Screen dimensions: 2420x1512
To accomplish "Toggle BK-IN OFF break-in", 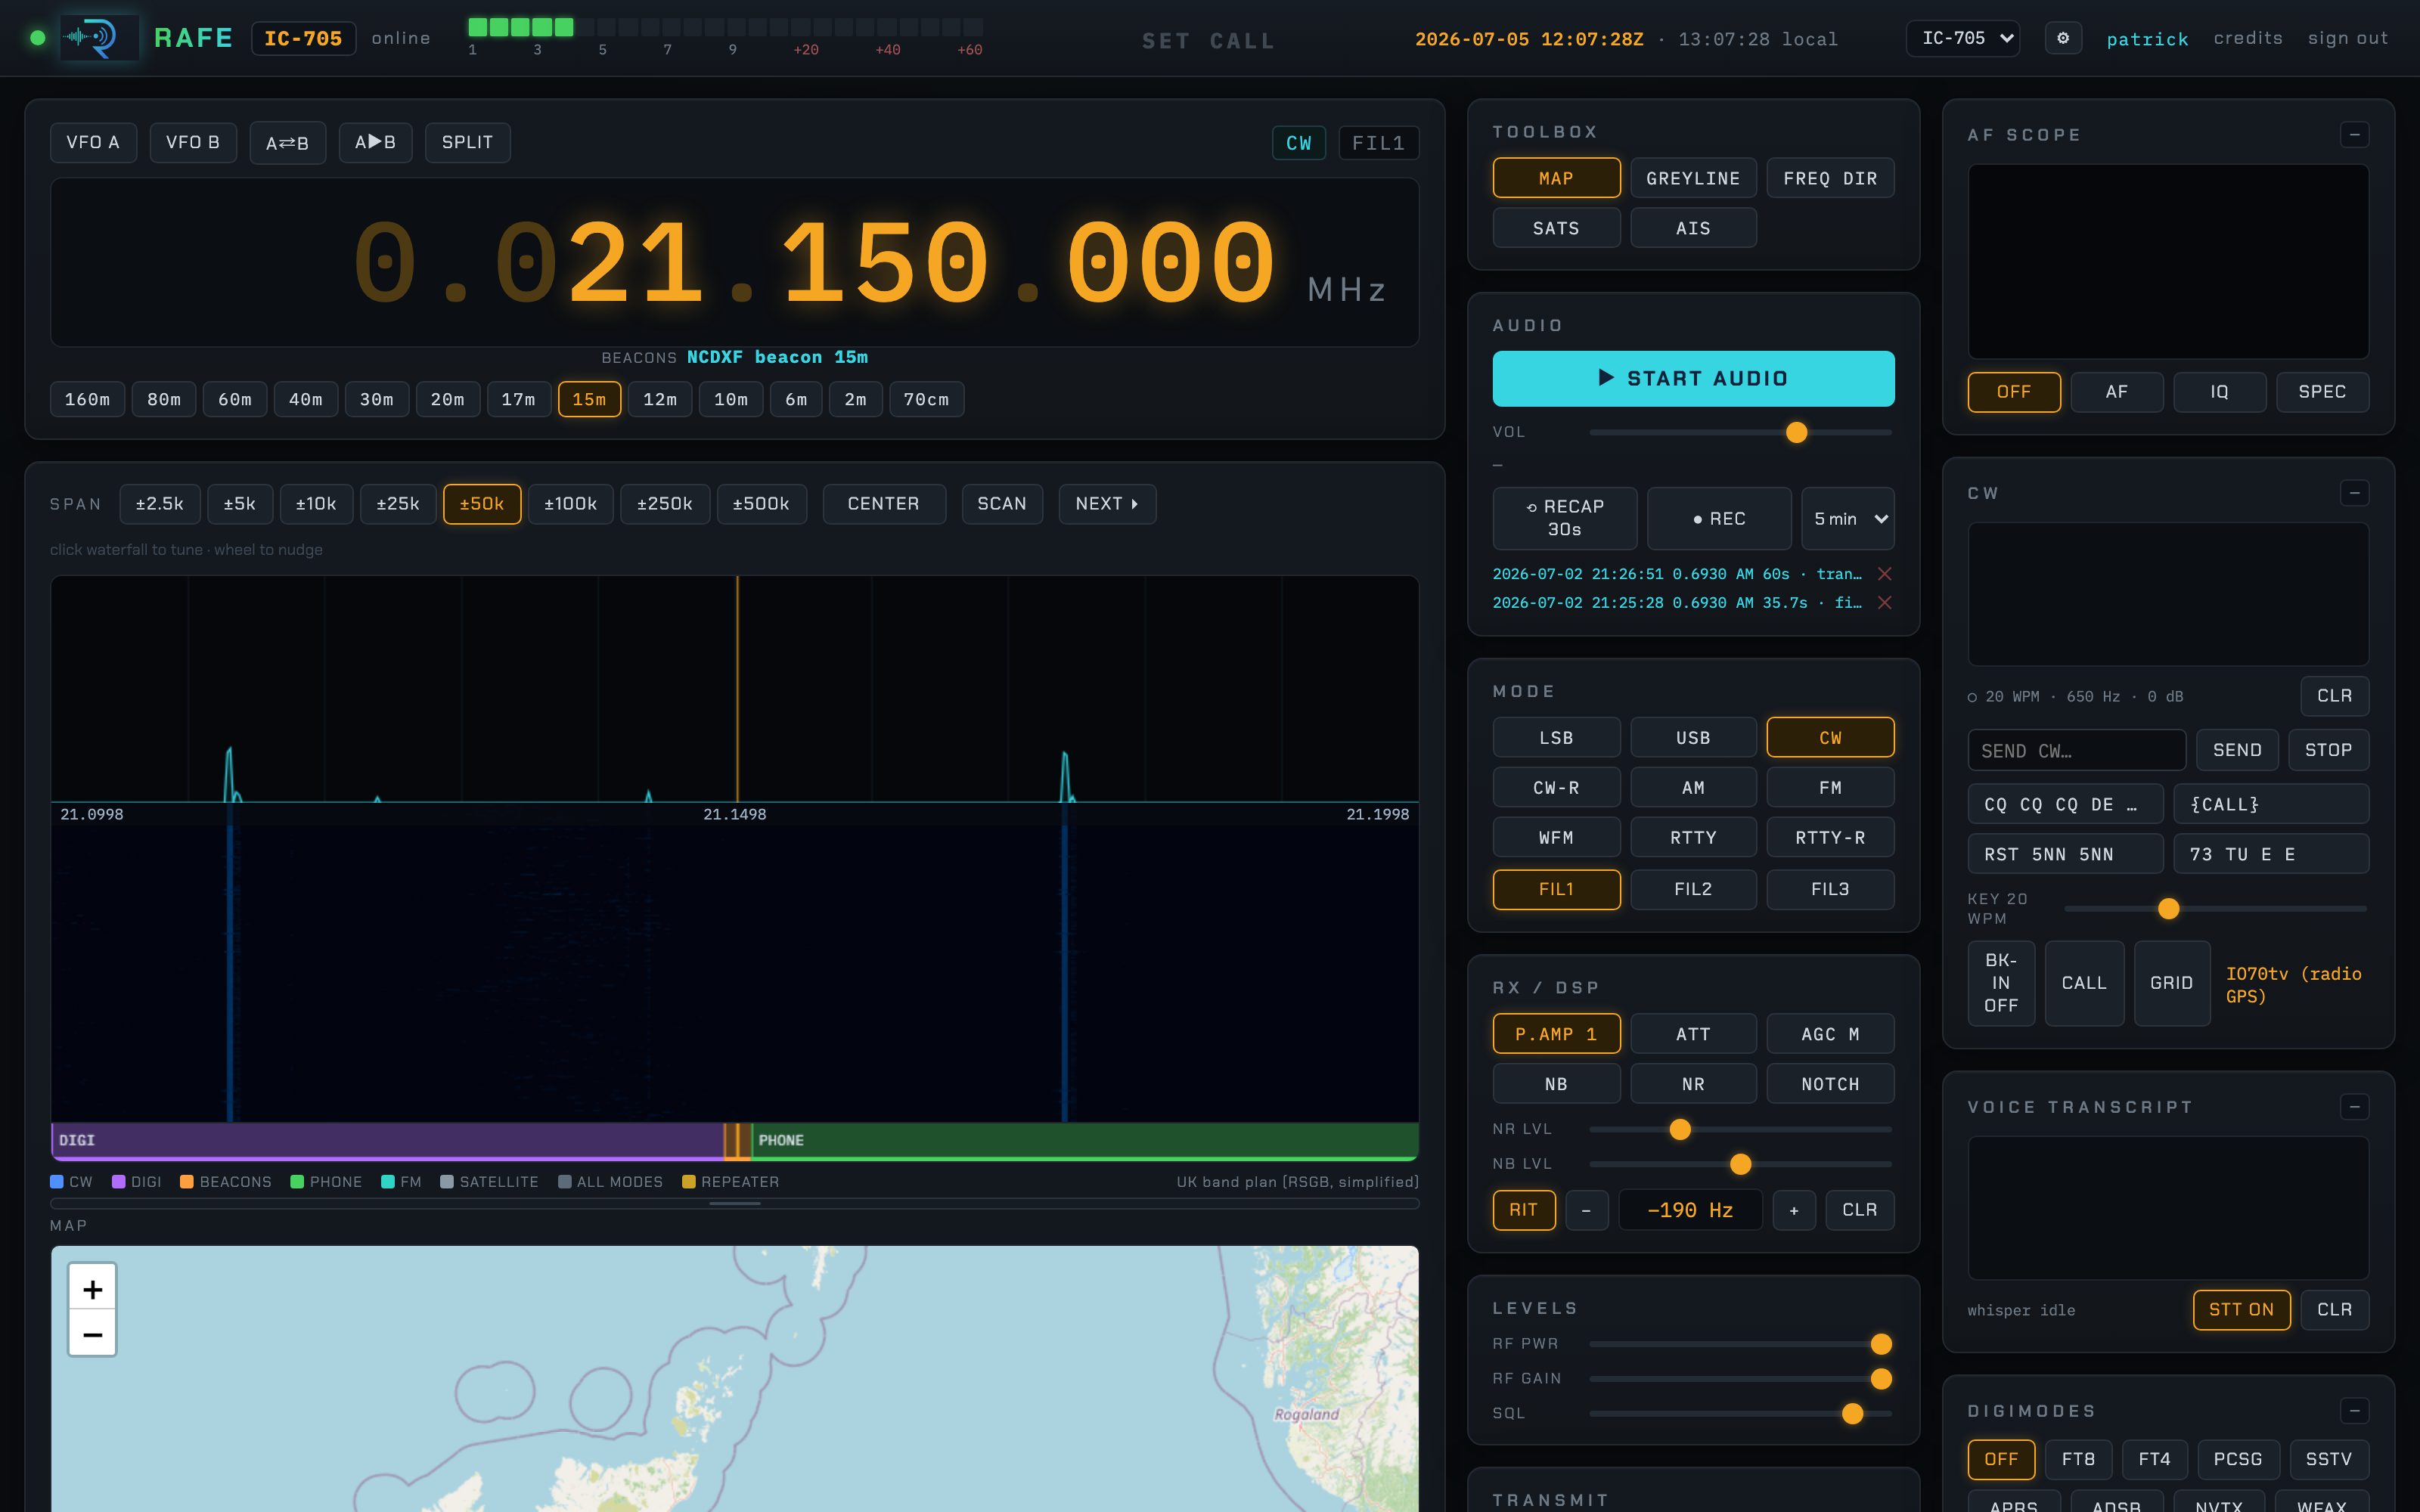I will click(2001, 983).
